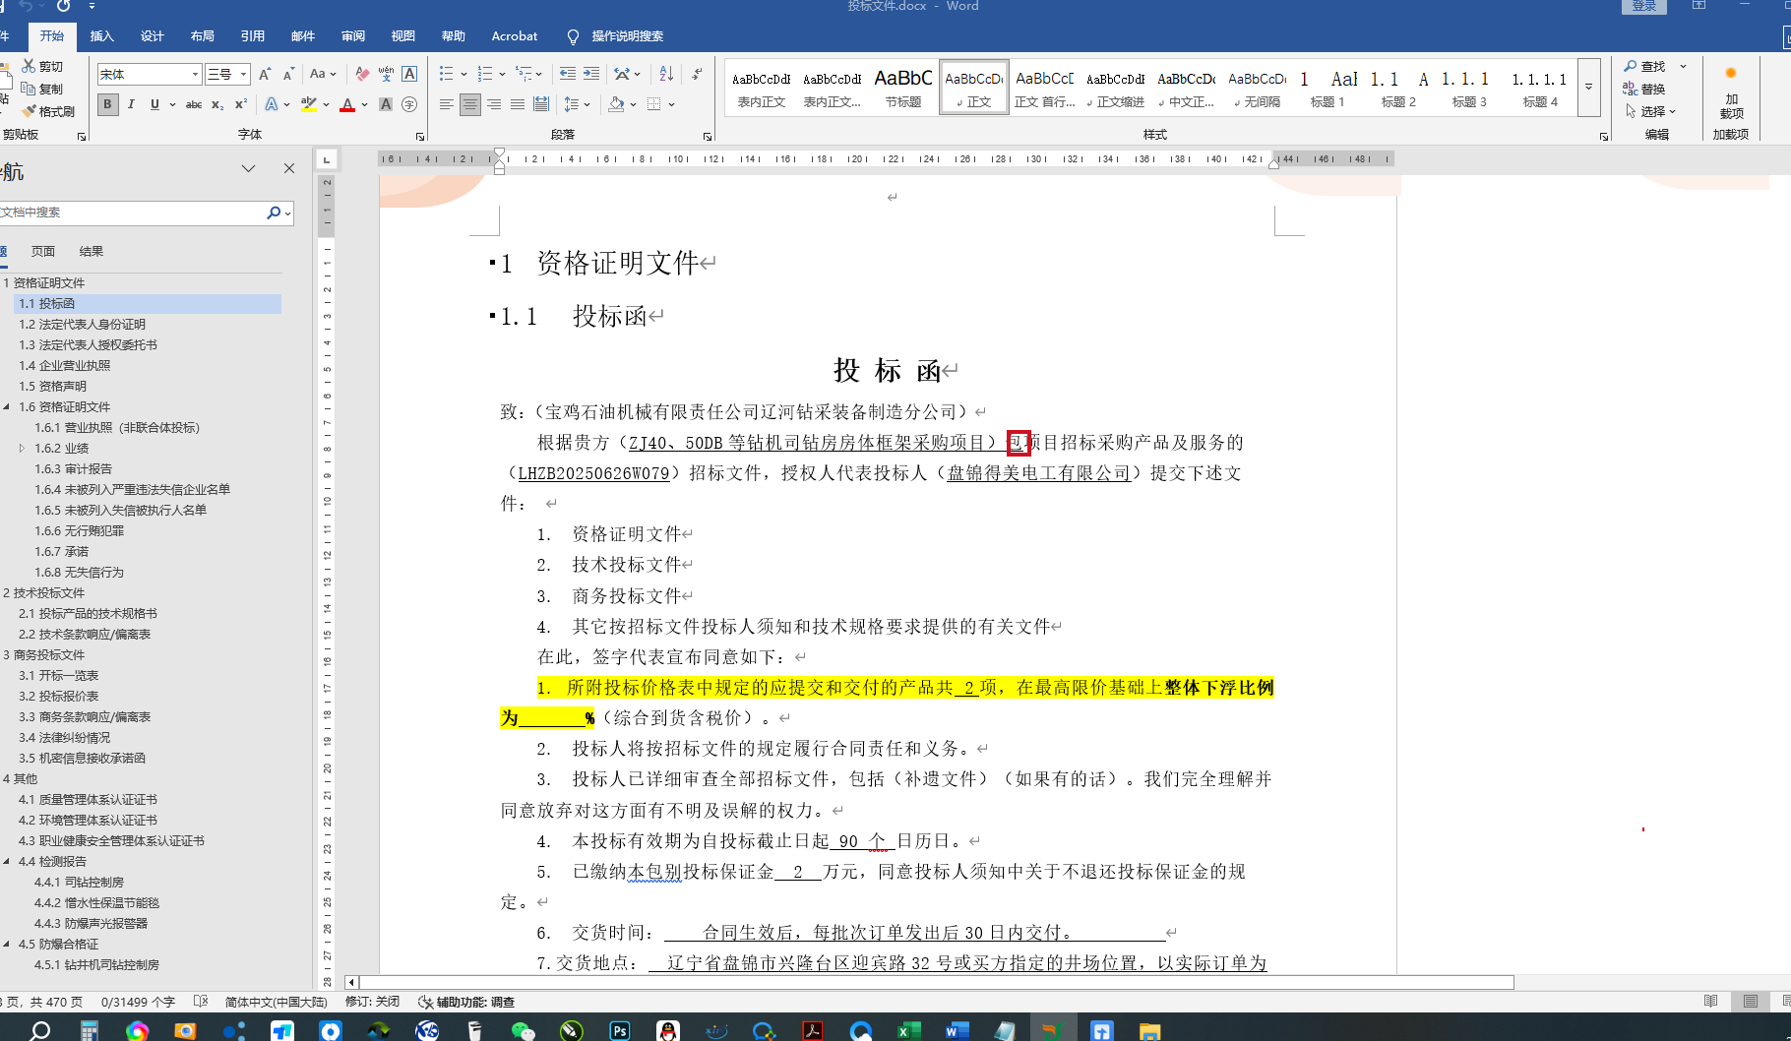Click the search magnifier in navigation pane
Image resolution: width=1791 pixels, height=1041 pixels.
coord(274,213)
